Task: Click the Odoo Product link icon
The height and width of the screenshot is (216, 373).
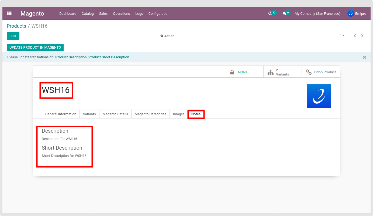Action: (x=309, y=72)
